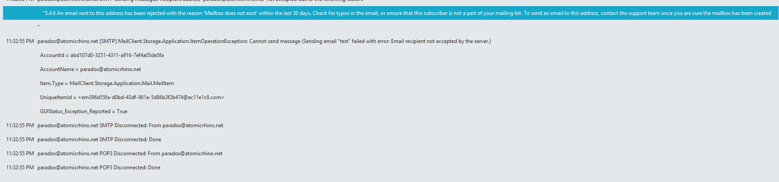Select the 'POP3 Disconnected: From' log entry
Viewport: 779px width, 182px height.
(130, 153)
